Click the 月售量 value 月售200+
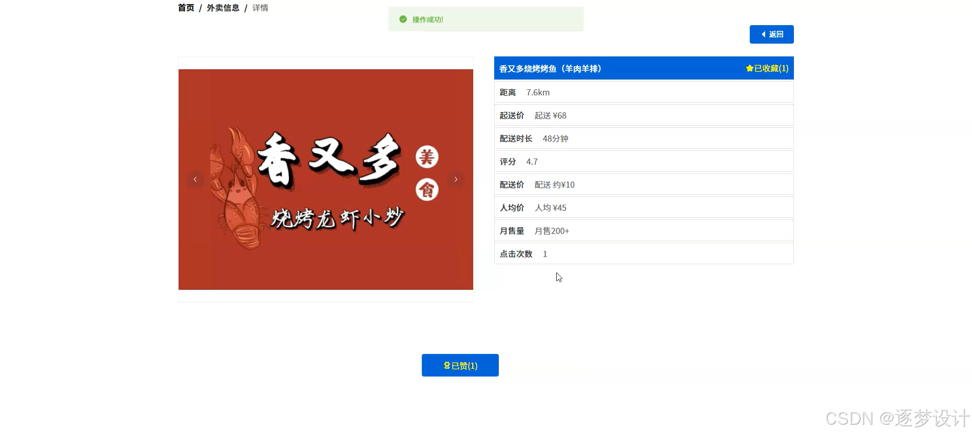 pyautogui.click(x=552, y=231)
